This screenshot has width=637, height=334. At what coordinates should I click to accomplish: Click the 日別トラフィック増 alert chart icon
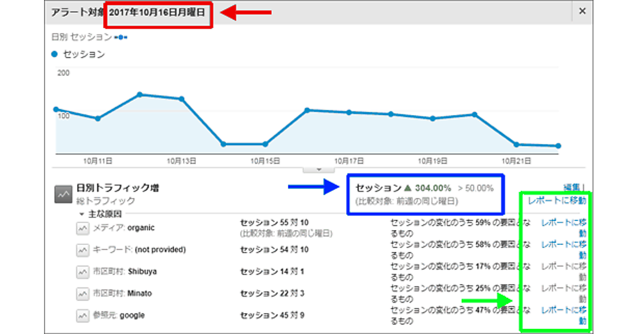pos(63,195)
